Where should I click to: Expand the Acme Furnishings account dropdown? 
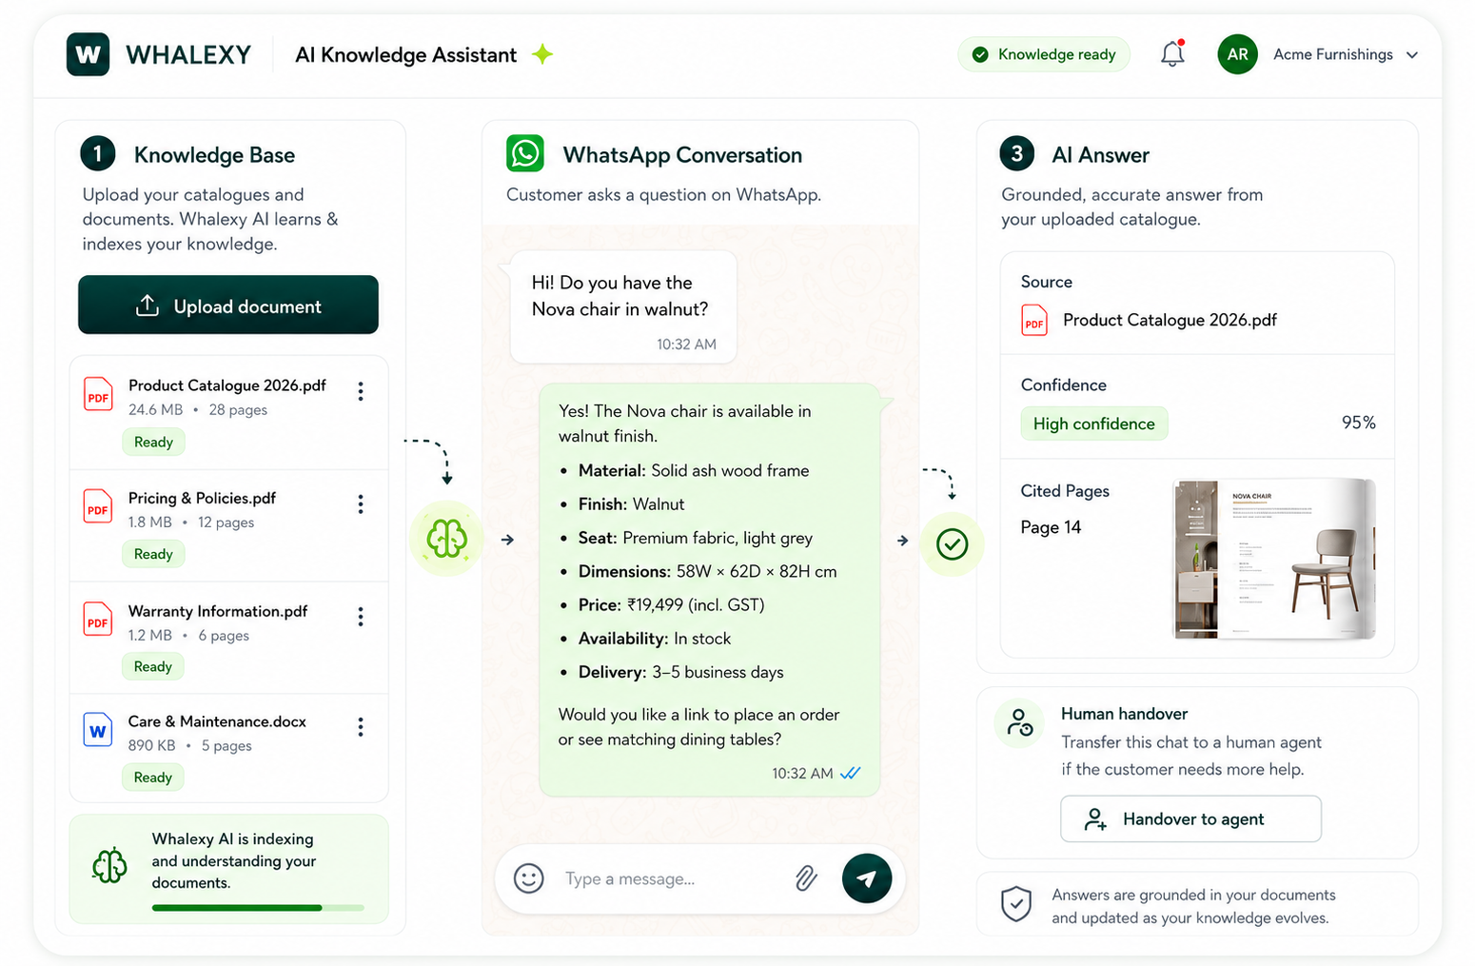[1412, 55]
